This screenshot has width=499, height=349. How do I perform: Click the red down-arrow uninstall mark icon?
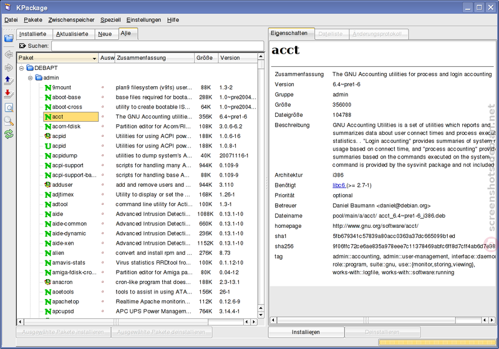[x=9, y=94]
